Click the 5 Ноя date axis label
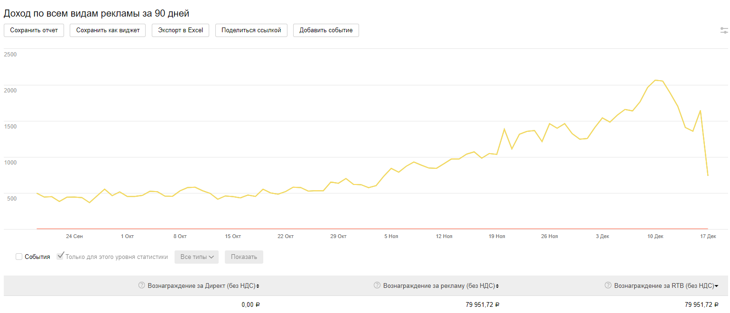Screen dimensions: 730x313 point(391,236)
